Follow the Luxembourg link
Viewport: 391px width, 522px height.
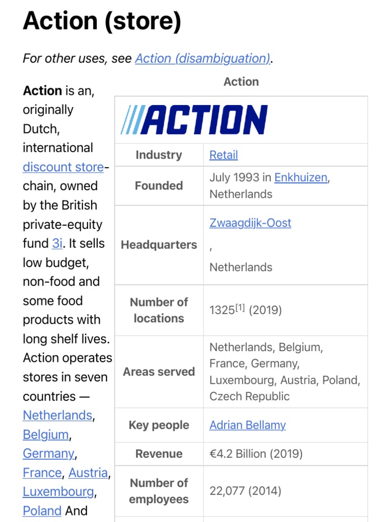(58, 492)
